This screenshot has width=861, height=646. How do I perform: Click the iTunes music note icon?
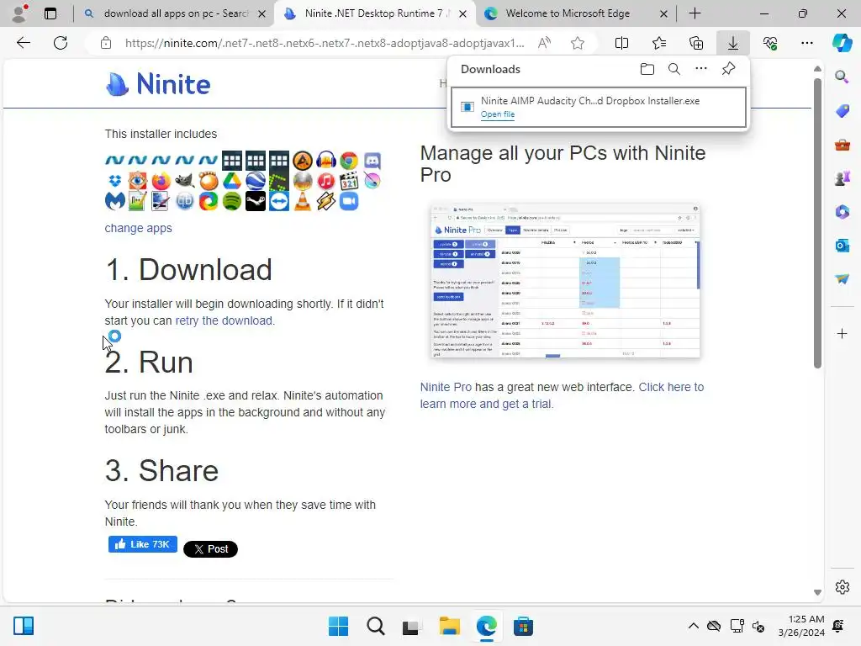(x=325, y=181)
